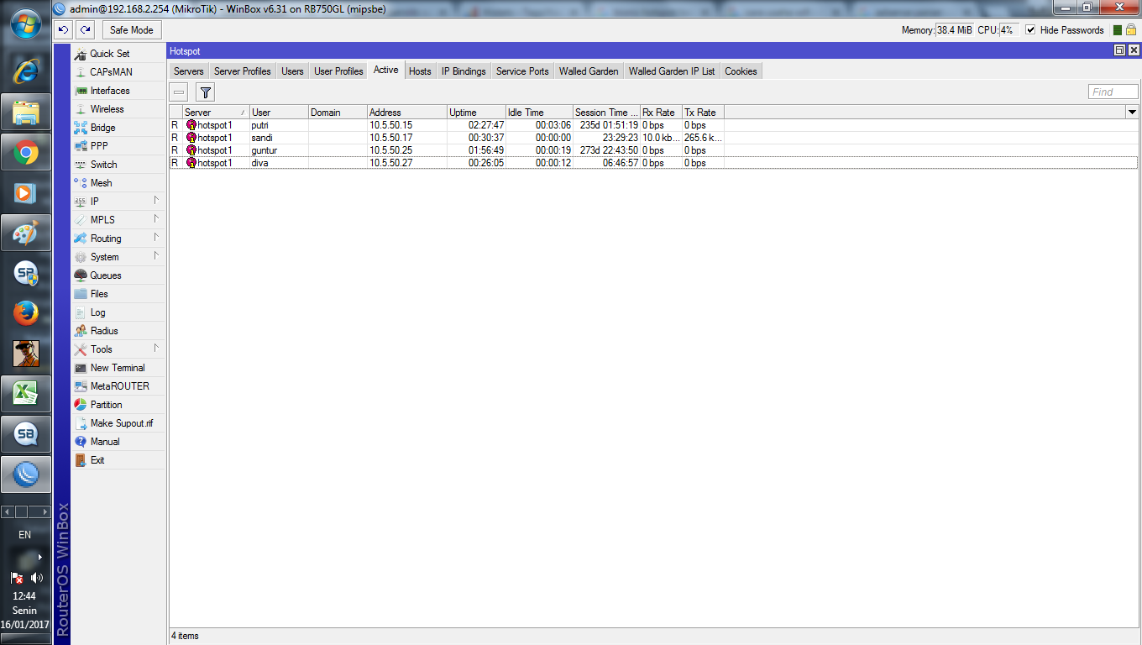Open Excel from taskbar
1142x645 pixels.
coord(26,393)
